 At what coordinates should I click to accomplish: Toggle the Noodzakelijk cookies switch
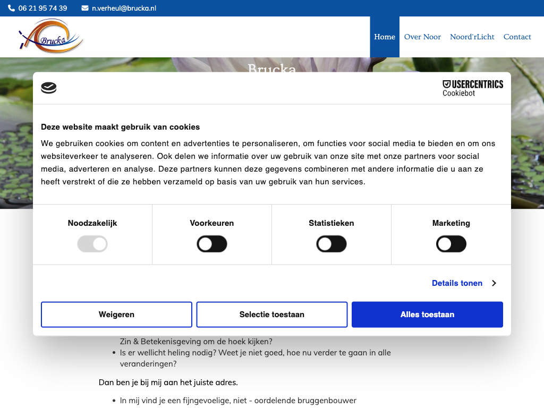(x=92, y=244)
